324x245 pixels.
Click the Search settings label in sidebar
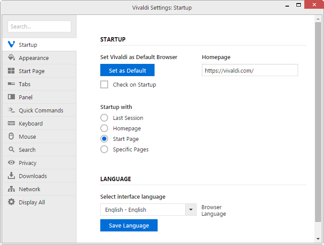coord(27,150)
